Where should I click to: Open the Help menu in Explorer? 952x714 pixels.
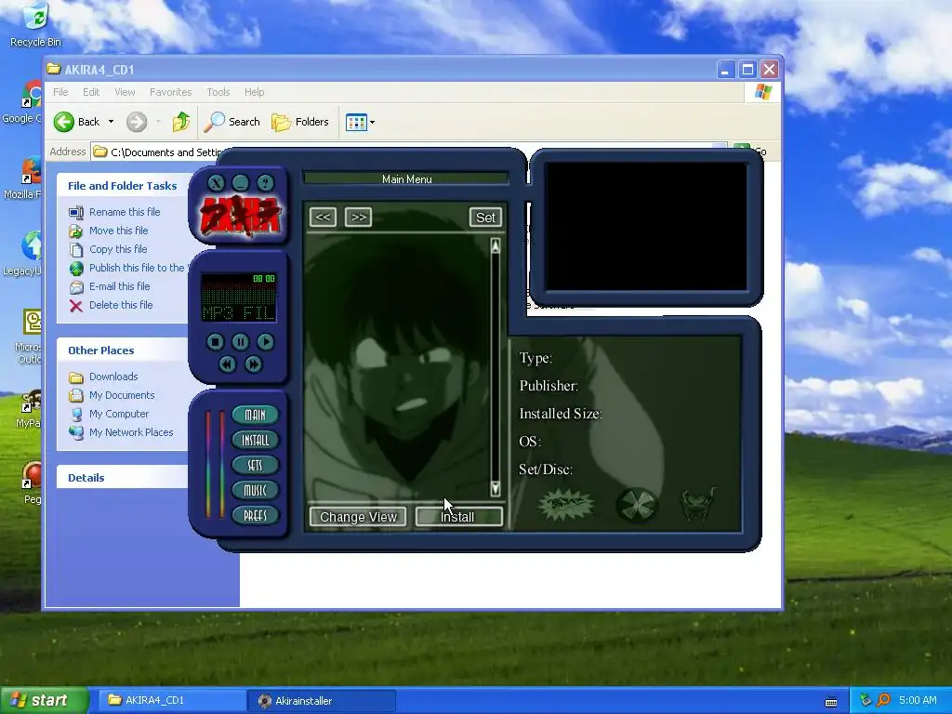tap(255, 92)
